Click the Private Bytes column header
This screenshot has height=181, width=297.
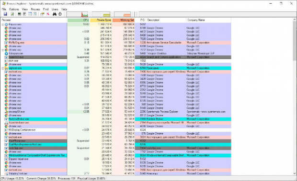tap(101, 20)
